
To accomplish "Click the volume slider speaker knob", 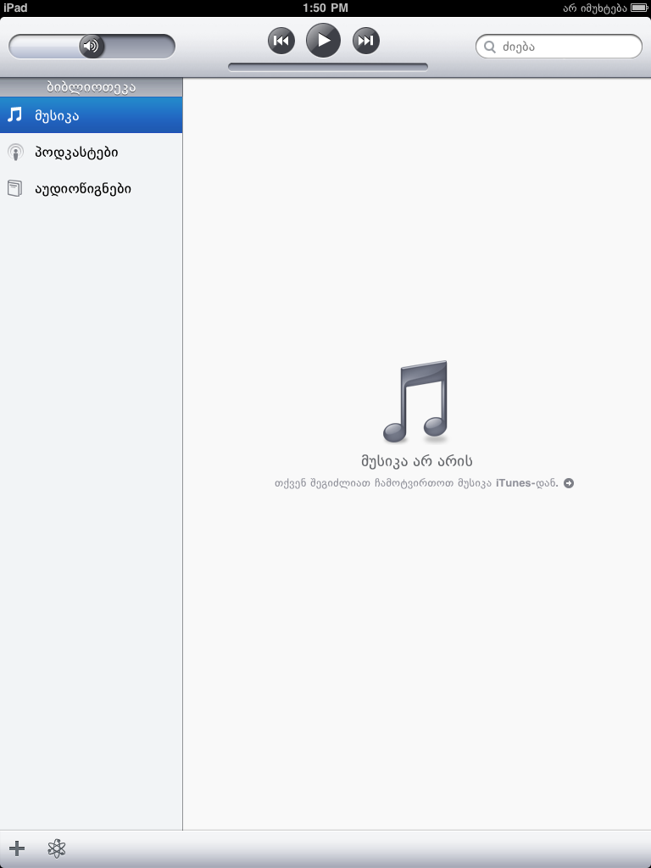I will pos(92,46).
